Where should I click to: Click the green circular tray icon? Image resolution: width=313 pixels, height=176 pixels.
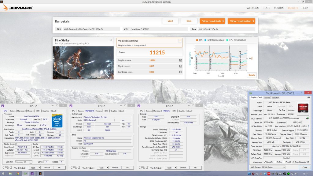[x=289, y=174]
